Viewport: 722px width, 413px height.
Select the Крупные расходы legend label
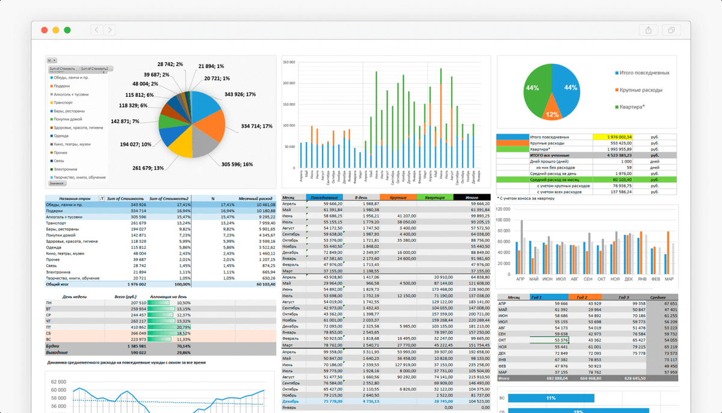pos(641,90)
